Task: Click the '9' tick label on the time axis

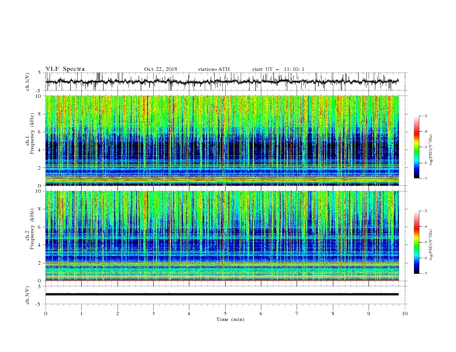Action: point(368,313)
